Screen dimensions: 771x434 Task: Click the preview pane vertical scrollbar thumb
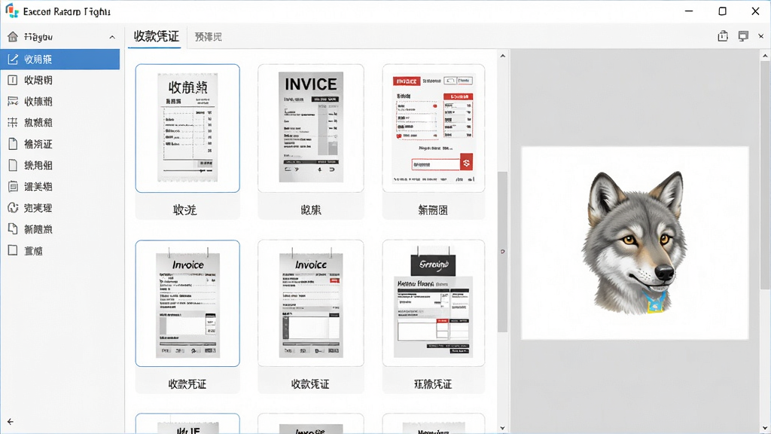(765, 175)
